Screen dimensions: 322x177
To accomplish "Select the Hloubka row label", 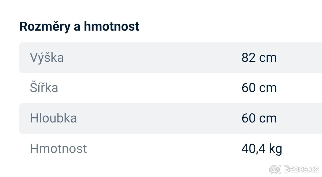I will [53, 118].
